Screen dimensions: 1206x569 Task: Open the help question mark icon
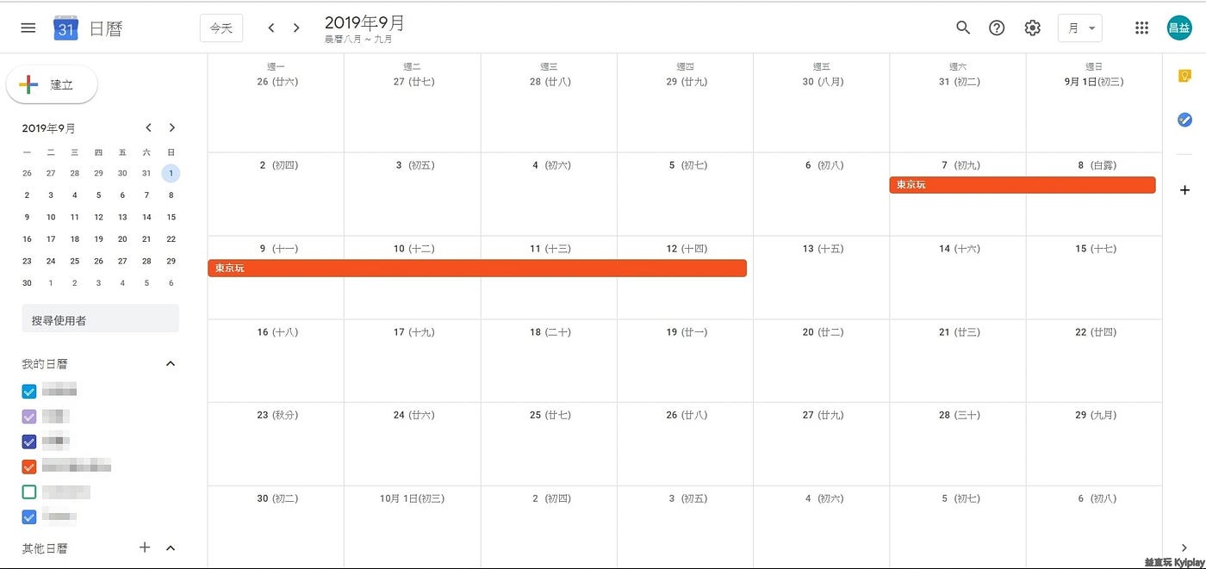(997, 28)
